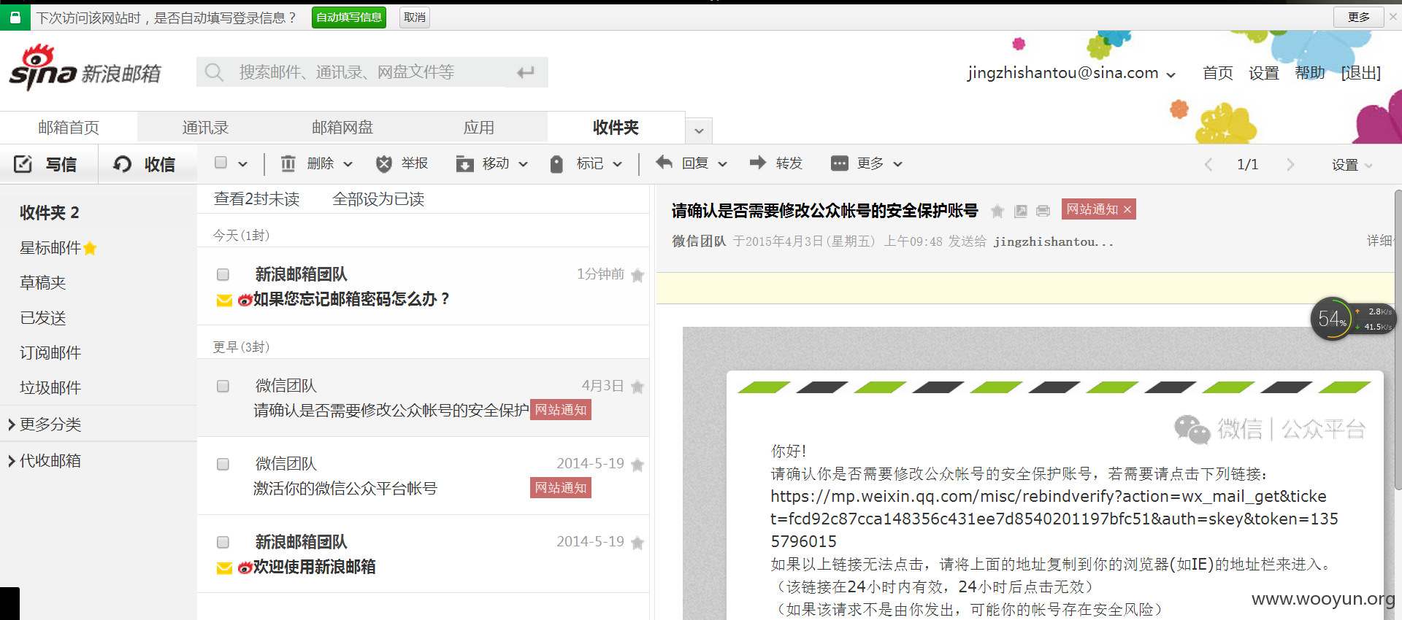The image size is (1402, 620).
Task: Click the network speed 54% widget
Action: click(x=1353, y=319)
